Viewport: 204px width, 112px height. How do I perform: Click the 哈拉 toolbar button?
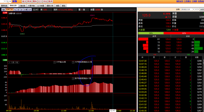point(45,1)
